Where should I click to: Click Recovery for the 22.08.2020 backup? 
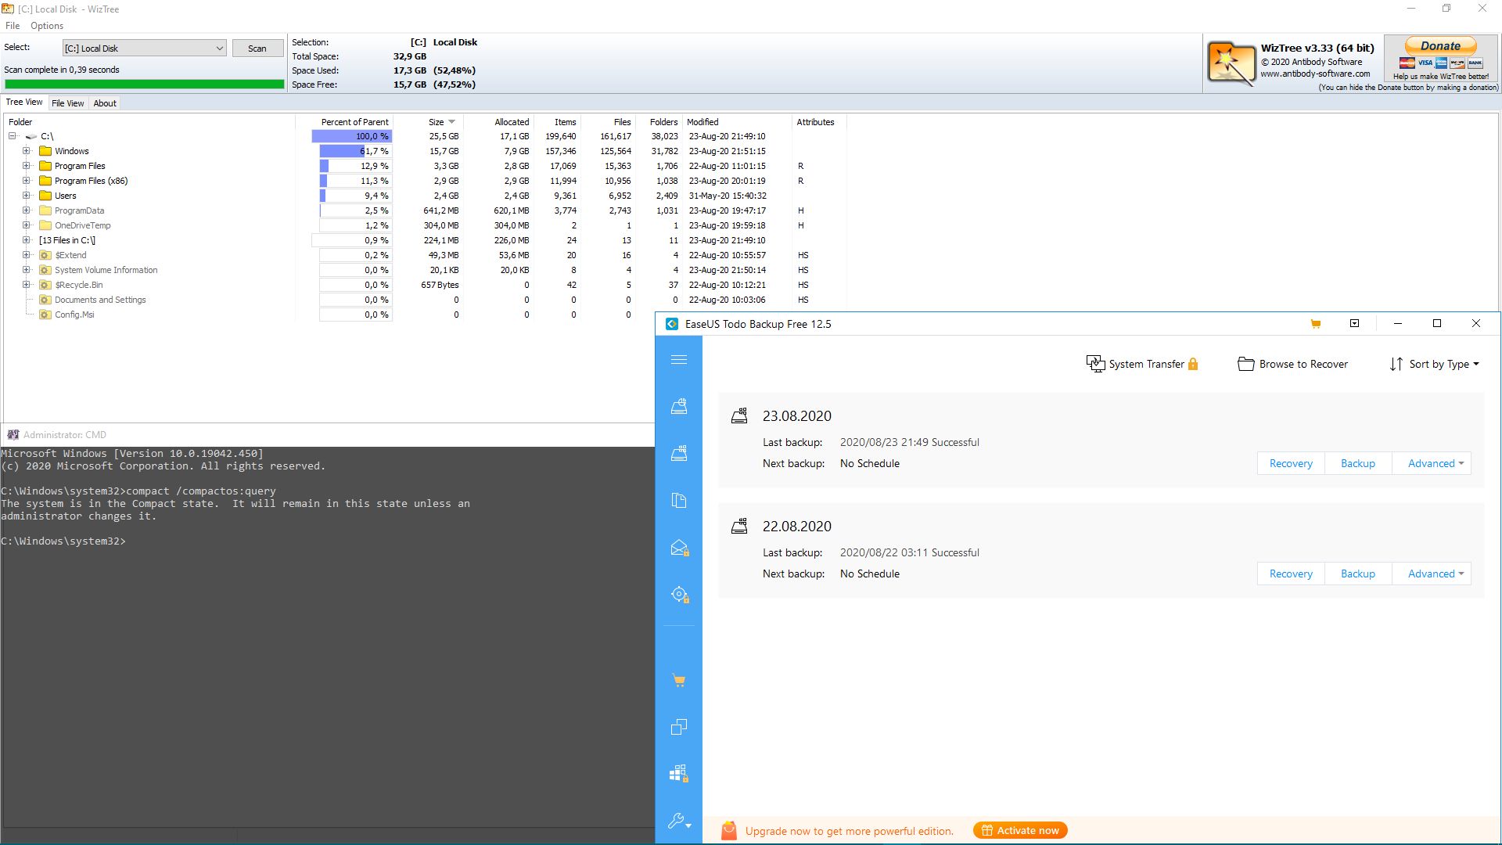click(x=1291, y=574)
